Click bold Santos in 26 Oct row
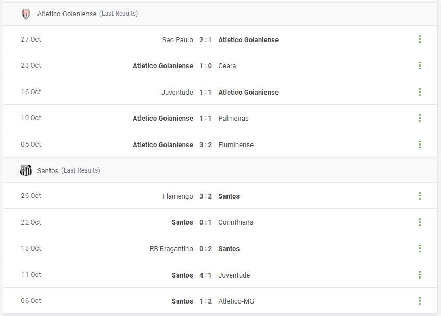Image resolution: width=441 pixels, height=316 pixels. (229, 196)
